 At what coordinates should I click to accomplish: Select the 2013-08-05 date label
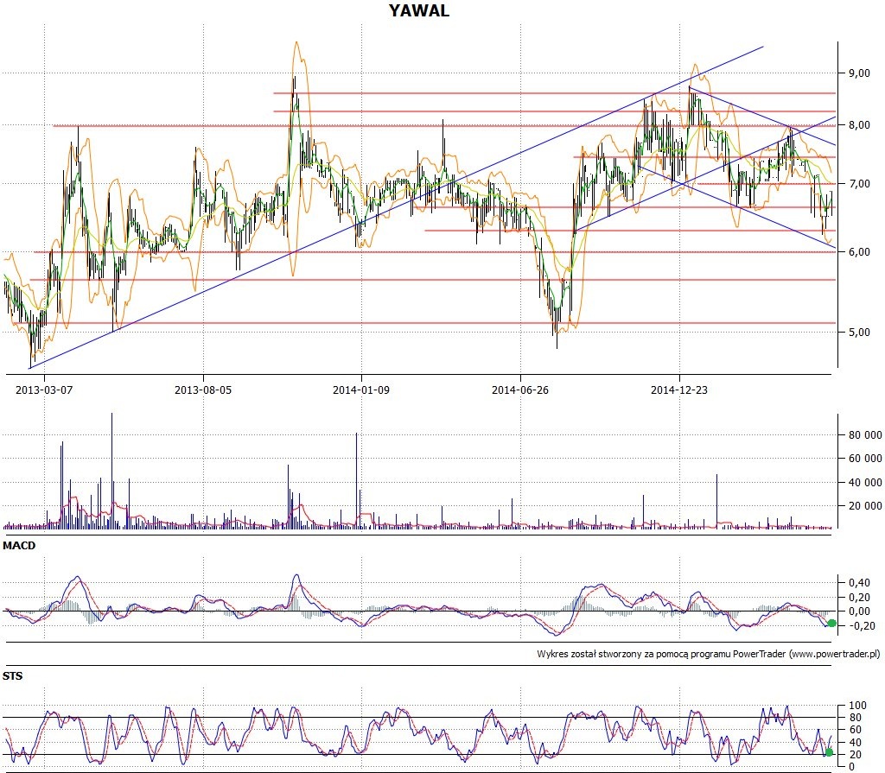[x=202, y=390]
